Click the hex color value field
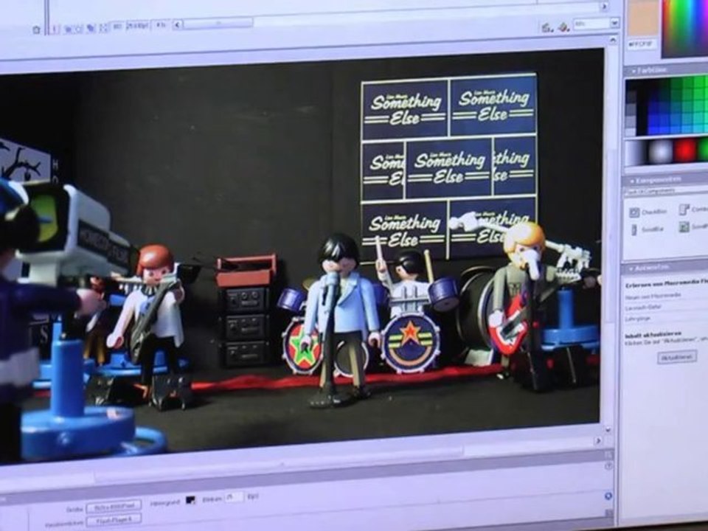Viewport: 708px width, 531px height. (641, 45)
